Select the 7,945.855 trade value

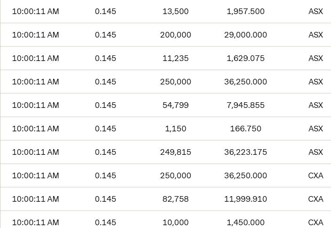click(245, 105)
